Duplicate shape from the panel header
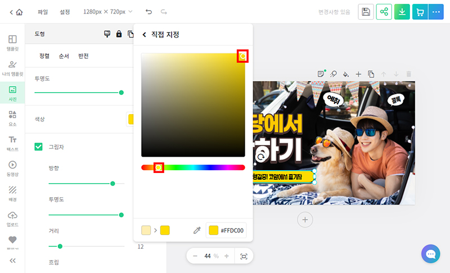The image size is (450, 273). 130,34
